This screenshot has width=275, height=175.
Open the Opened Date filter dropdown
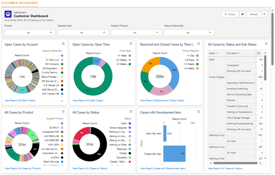pos(83,33)
